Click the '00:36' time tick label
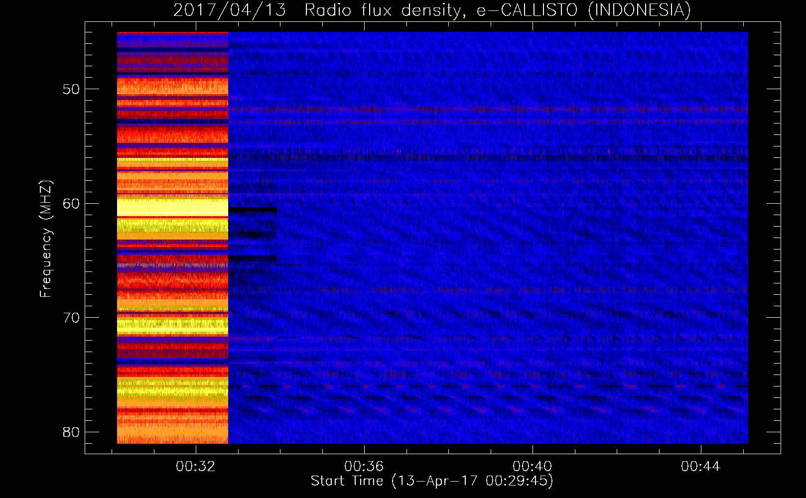The height and width of the screenshot is (498, 806). [364, 466]
